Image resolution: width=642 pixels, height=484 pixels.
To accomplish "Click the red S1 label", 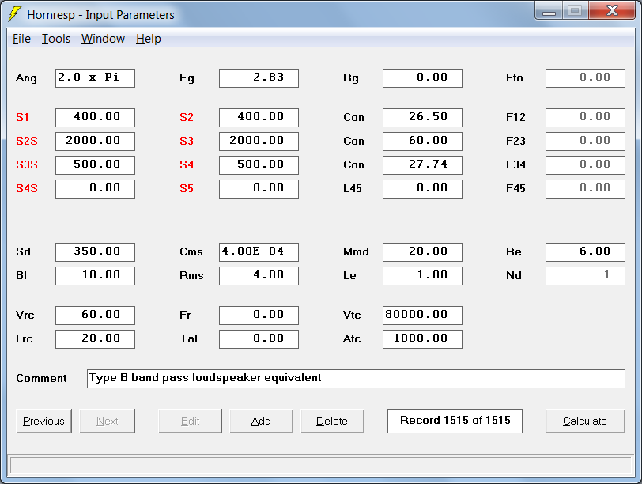I will click(22, 118).
